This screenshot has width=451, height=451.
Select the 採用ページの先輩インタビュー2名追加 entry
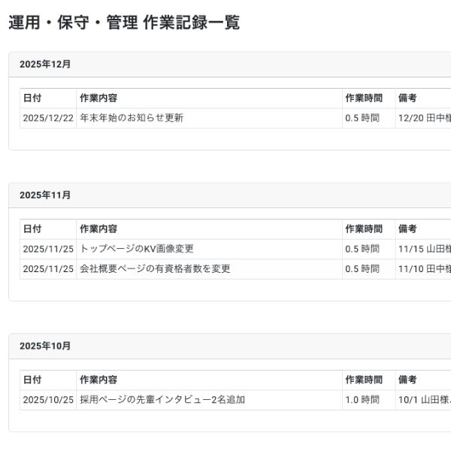tap(162, 400)
